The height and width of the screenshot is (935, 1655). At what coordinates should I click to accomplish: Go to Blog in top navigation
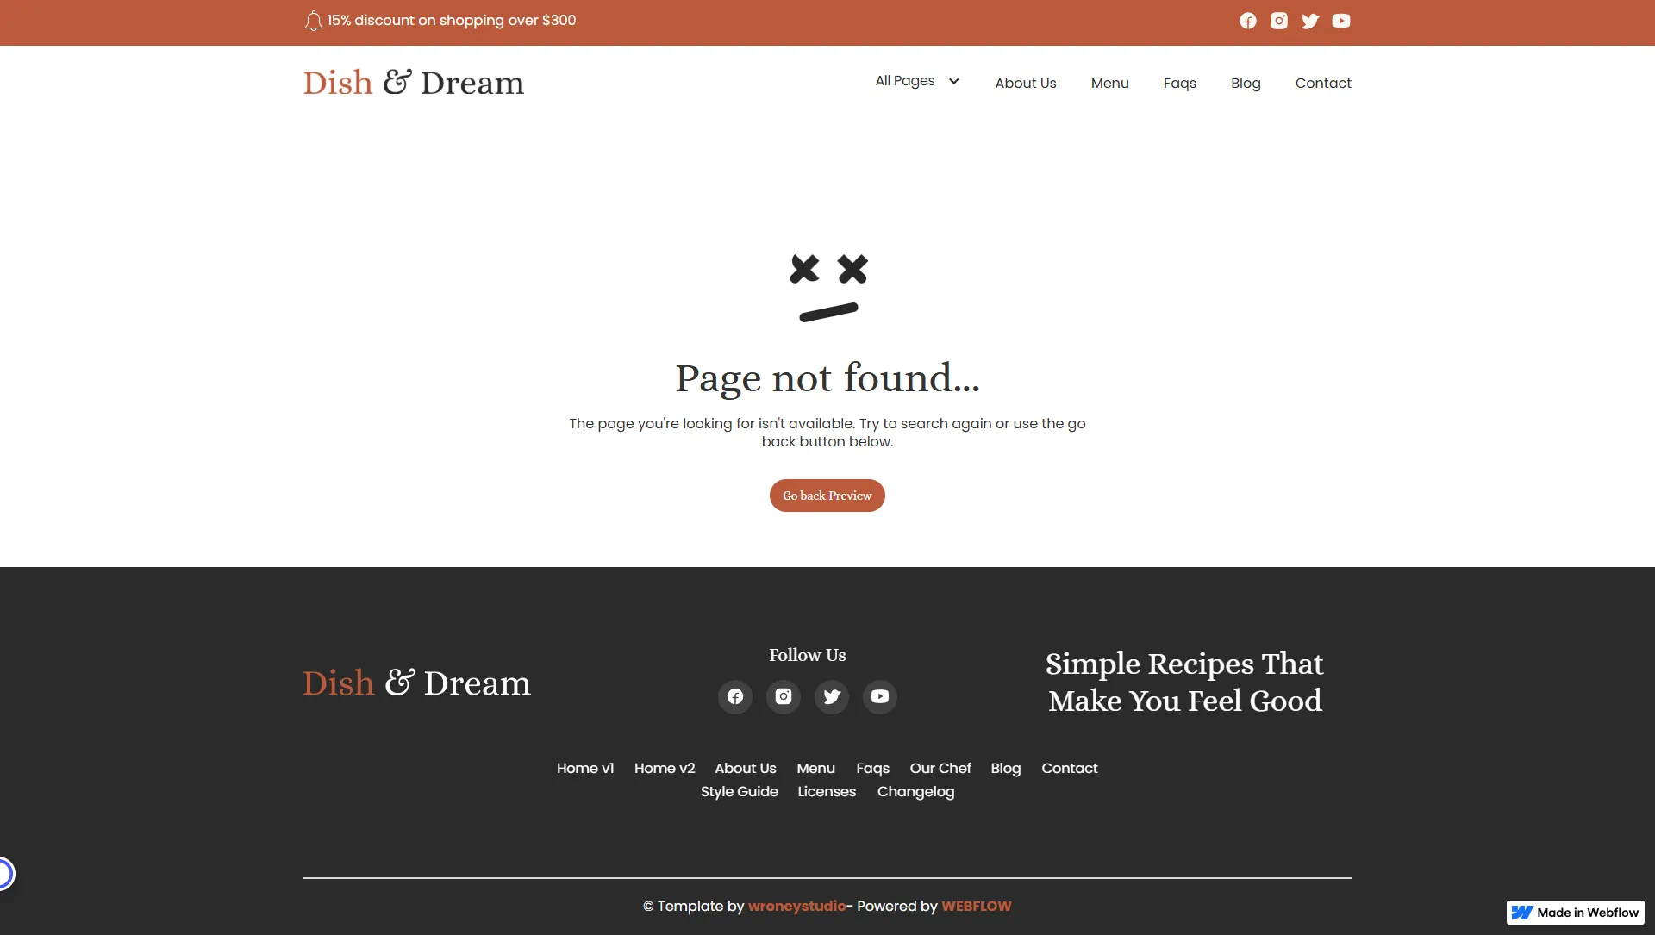pos(1245,83)
